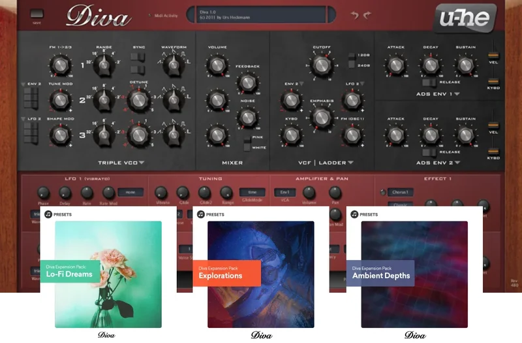The height and width of the screenshot is (343, 522).
Task: Click oscillator 1 Waveform knob
Action: [174, 65]
